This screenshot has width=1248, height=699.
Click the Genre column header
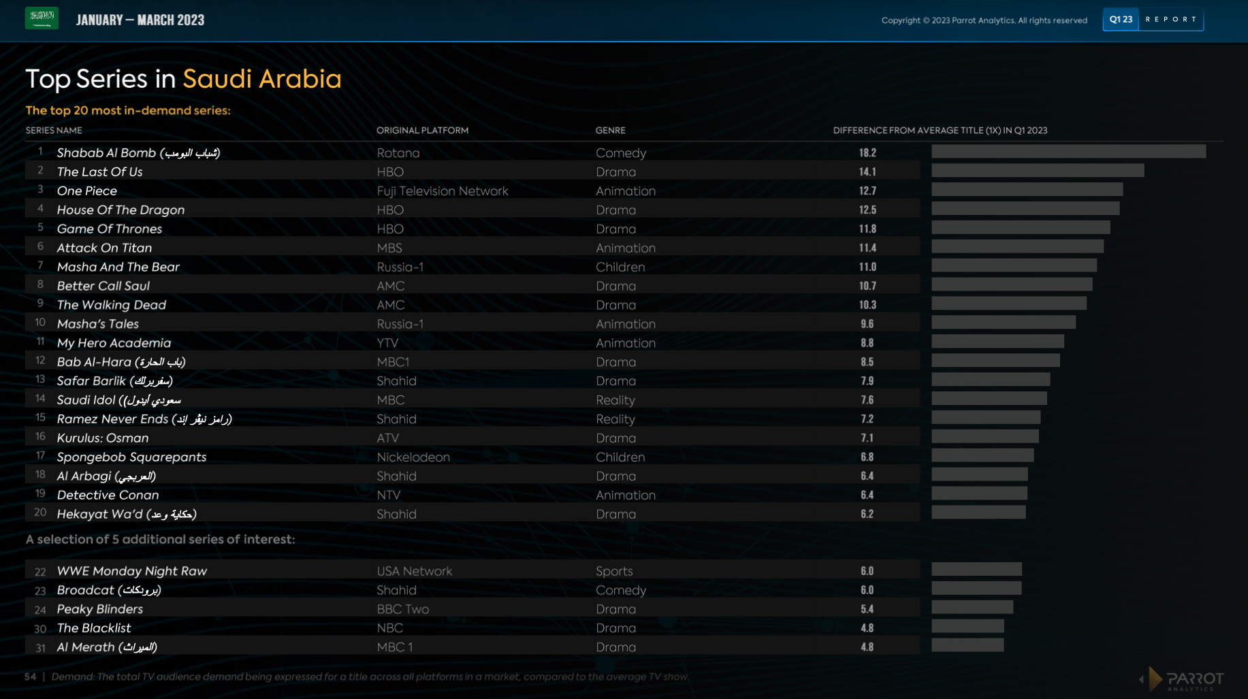coord(610,130)
